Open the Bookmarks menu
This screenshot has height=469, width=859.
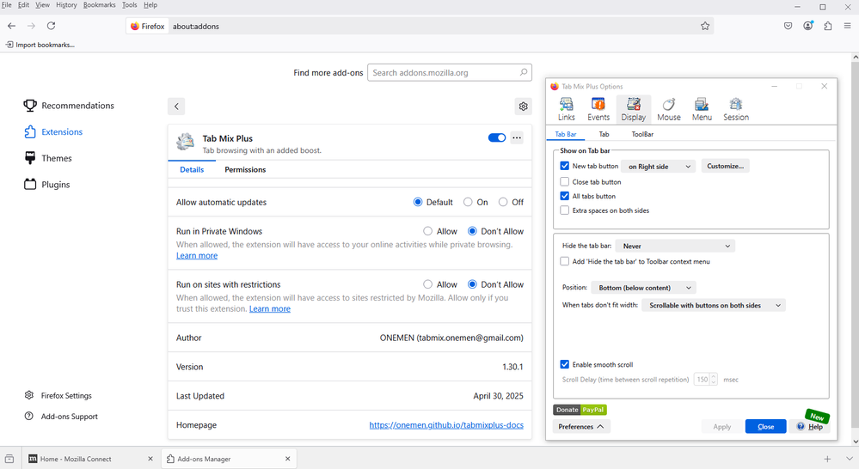tap(99, 5)
